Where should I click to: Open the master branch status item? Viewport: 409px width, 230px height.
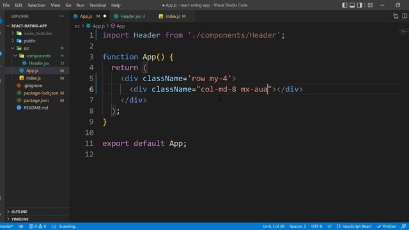tap(6, 226)
